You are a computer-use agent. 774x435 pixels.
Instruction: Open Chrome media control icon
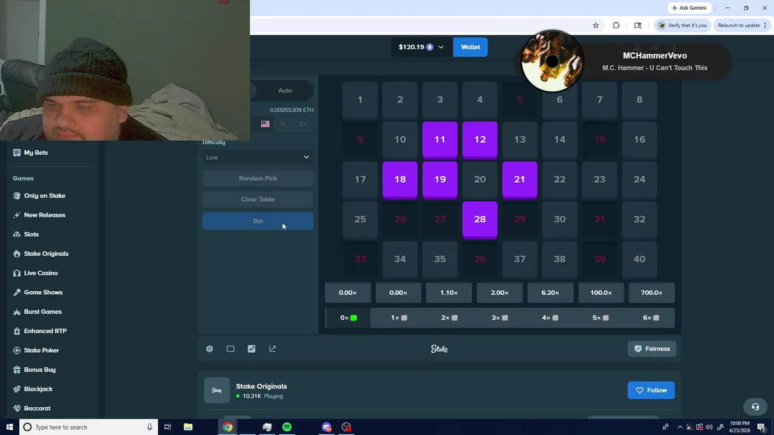[637, 25]
